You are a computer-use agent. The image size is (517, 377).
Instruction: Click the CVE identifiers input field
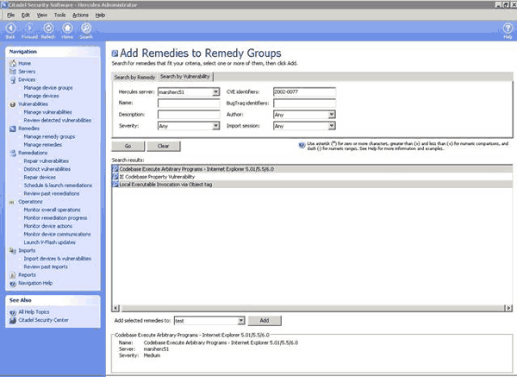pos(303,91)
